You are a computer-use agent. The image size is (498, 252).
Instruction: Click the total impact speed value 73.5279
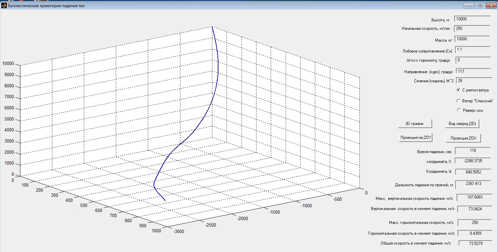(x=475, y=243)
